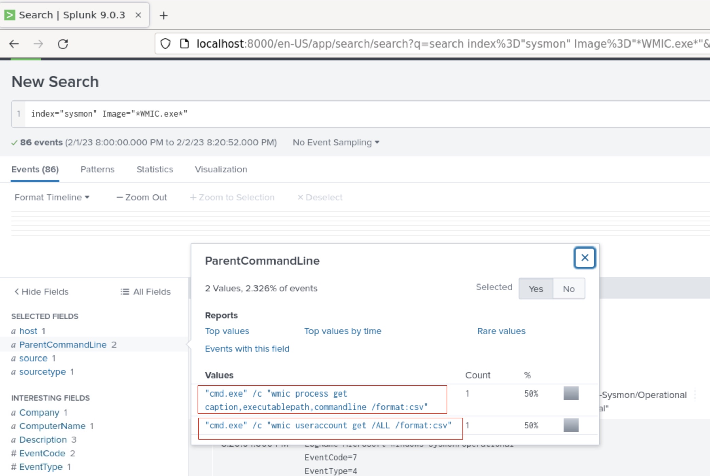Reload the page with refresh icon
Viewport: 710px width, 476px height.
tap(63, 44)
